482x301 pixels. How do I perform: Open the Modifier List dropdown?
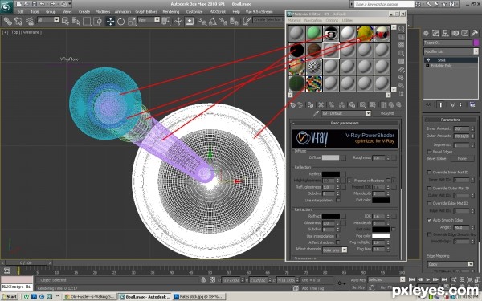pos(451,51)
